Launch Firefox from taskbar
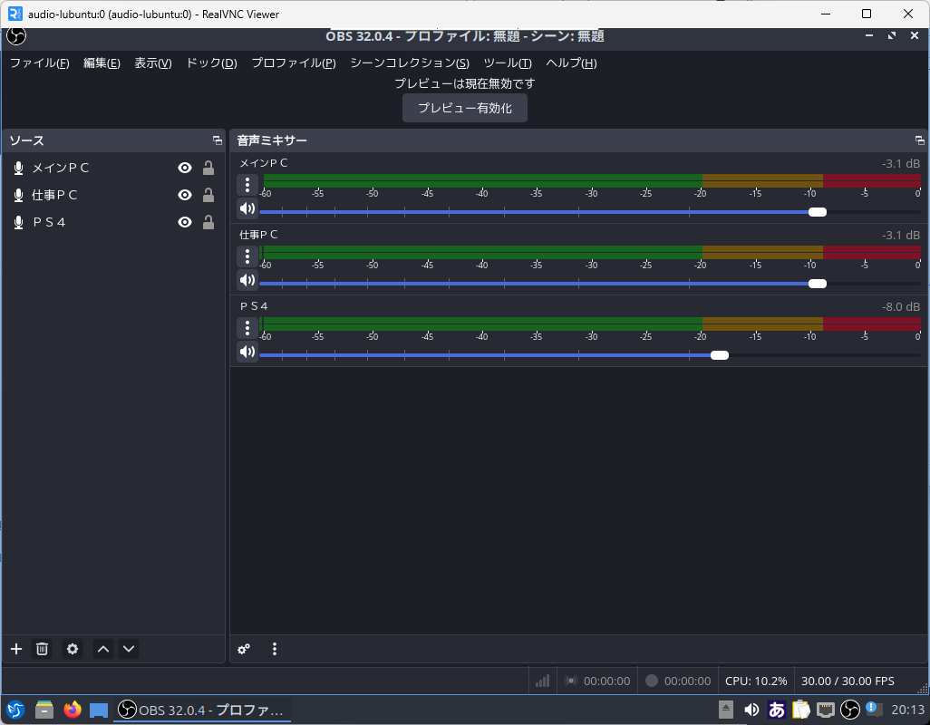The image size is (930, 725). tap(73, 709)
